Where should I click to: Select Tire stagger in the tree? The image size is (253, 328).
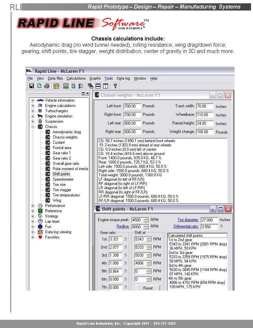coord(62,190)
